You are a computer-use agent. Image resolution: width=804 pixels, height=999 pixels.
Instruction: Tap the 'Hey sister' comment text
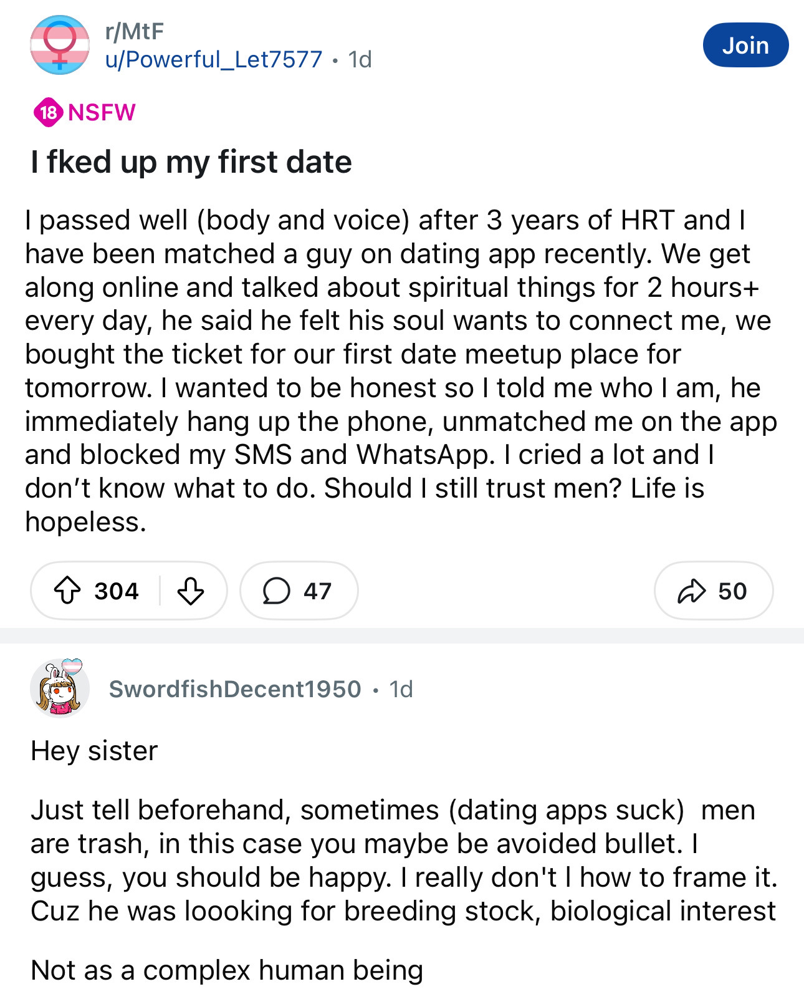tap(94, 750)
